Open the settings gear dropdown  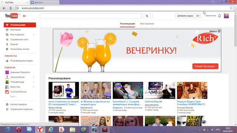click(198, 16)
